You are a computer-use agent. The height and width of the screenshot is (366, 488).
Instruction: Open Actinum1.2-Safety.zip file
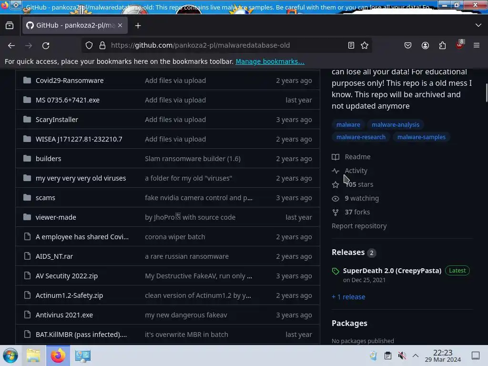point(69,295)
